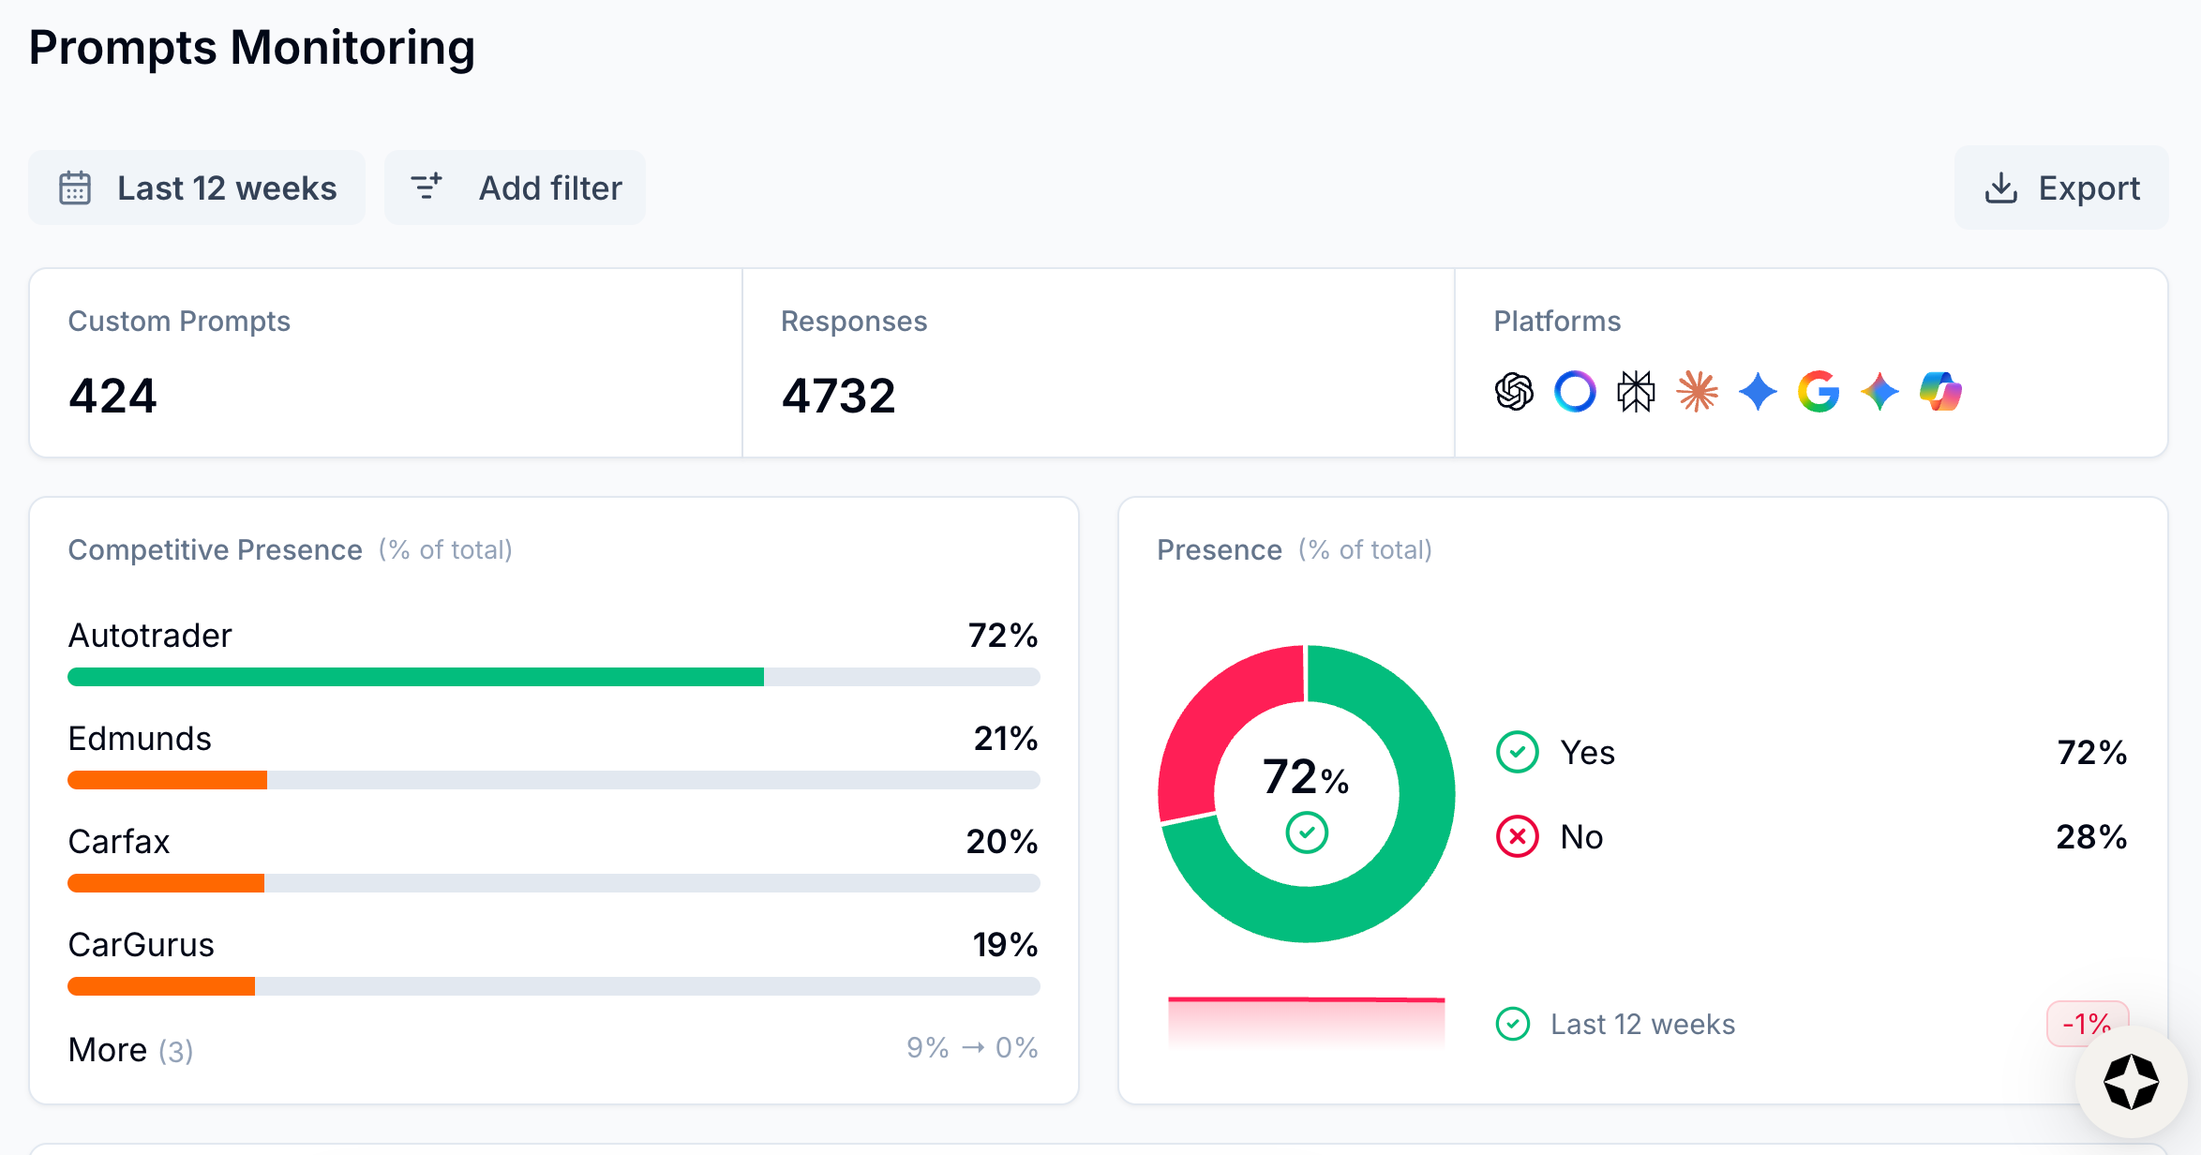Click the blue ring platform icon
Viewport: 2201px width, 1155px height.
[x=1575, y=392]
